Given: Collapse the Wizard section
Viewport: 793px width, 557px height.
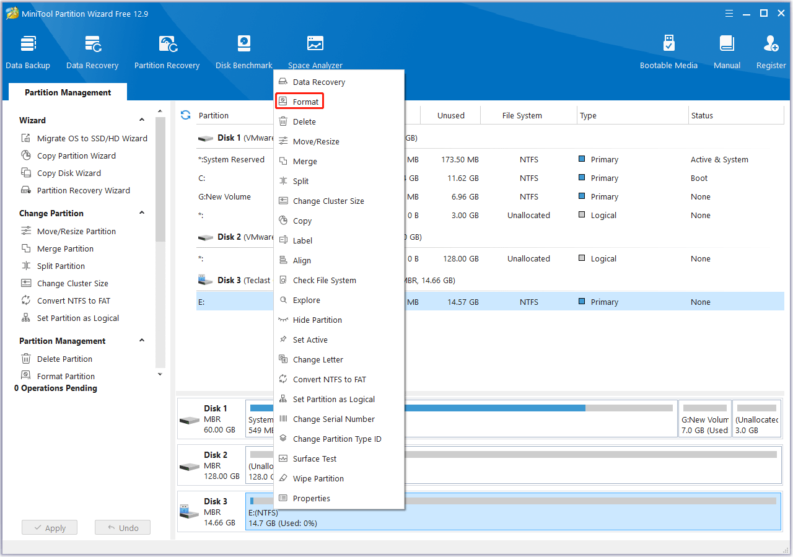Looking at the screenshot, I should click(x=142, y=120).
